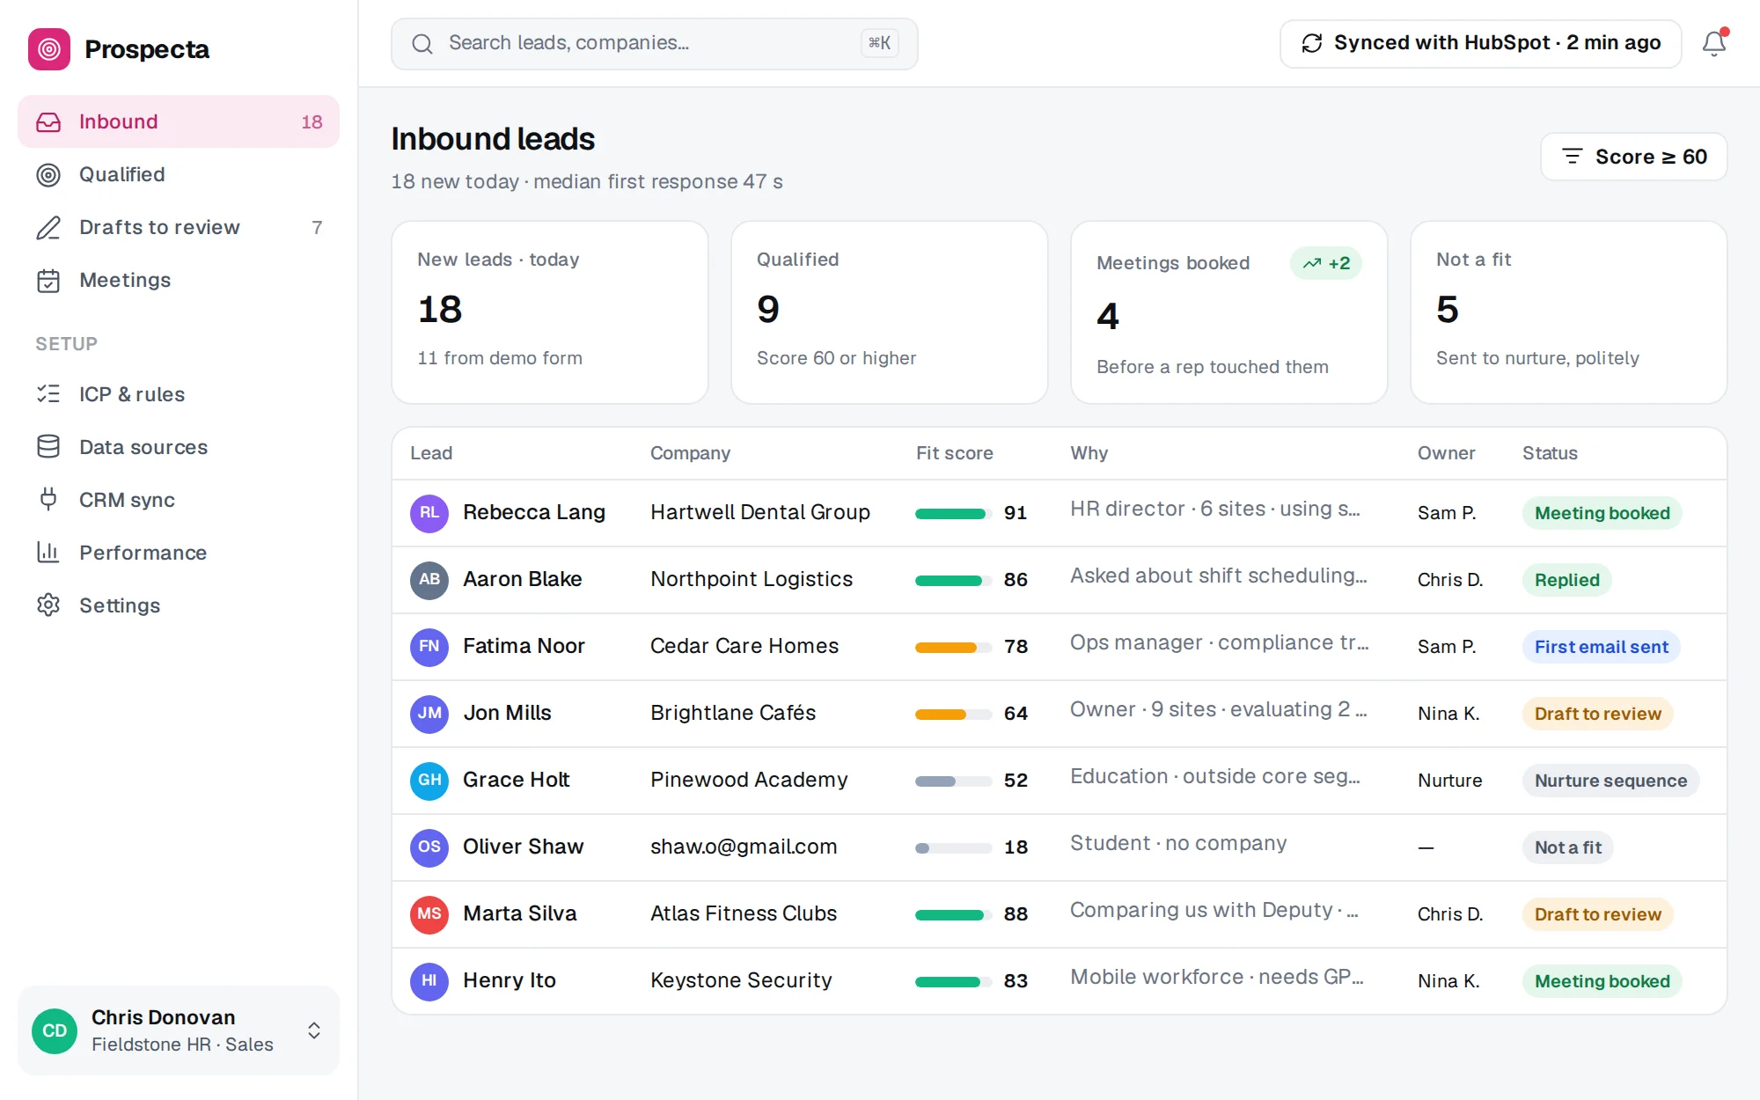Click Northpoint Logistics company name

(752, 579)
